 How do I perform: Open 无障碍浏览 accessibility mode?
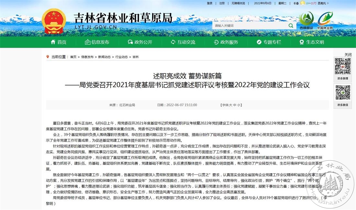click(238, 3)
